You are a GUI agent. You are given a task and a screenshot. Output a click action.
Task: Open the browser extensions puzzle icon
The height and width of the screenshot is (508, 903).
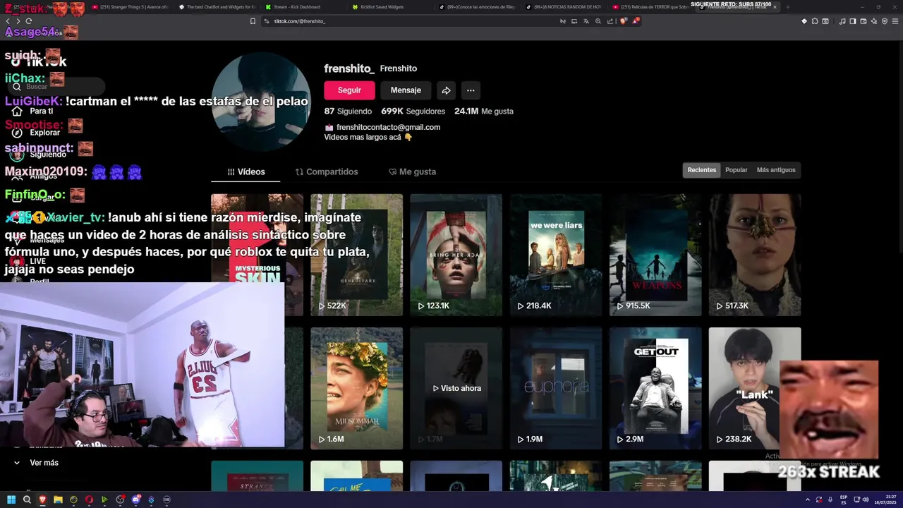(x=815, y=21)
